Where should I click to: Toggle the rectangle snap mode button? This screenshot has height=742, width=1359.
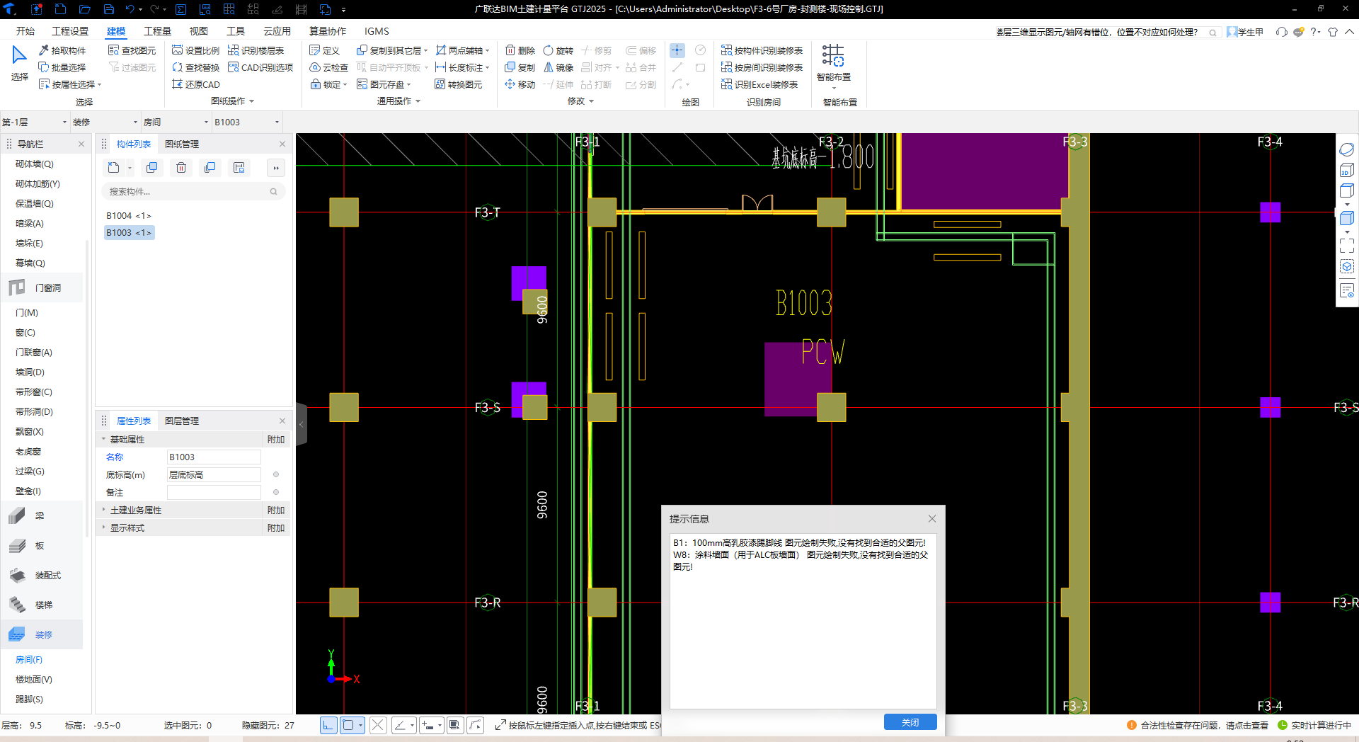pos(348,725)
